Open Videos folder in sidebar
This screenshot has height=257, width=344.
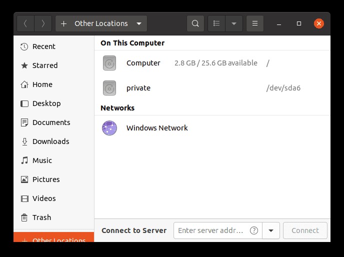[54, 198]
